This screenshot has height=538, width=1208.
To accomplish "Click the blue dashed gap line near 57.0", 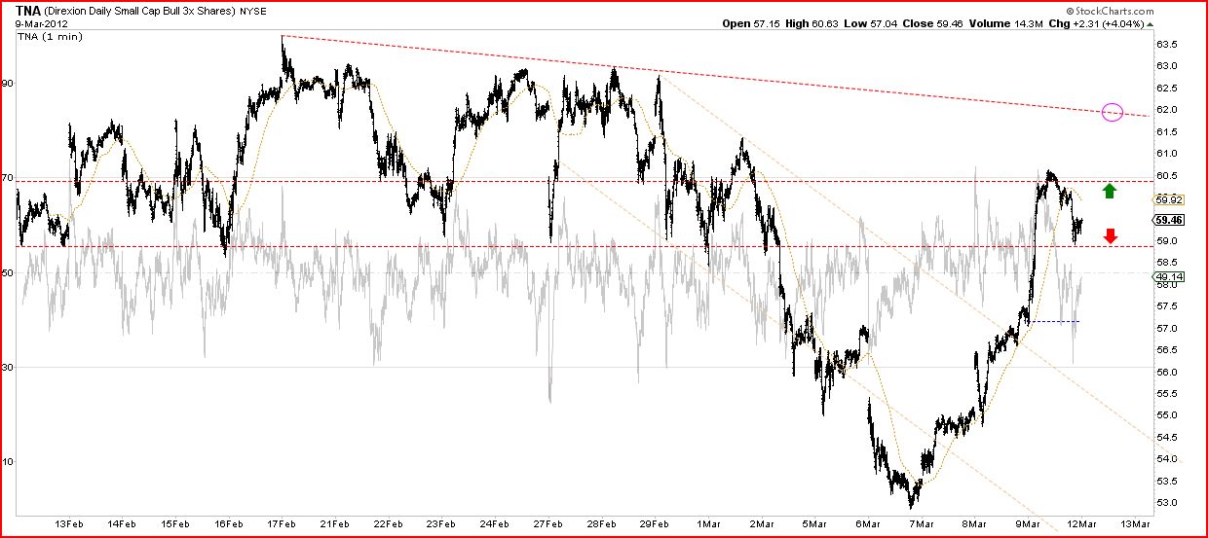I will pos(1055,321).
